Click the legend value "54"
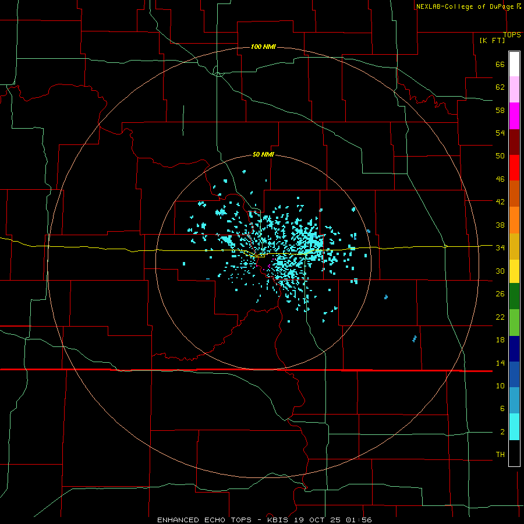Image resolution: width=524 pixels, height=524 pixels. (500, 133)
